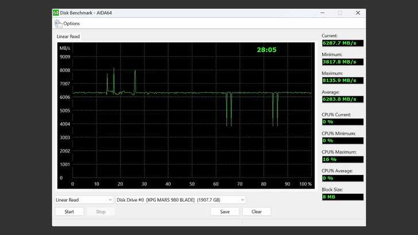The width and height of the screenshot is (418, 235).
Task: Click the Minimum 3817.8 MB/s readout
Action: (x=342, y=61)
